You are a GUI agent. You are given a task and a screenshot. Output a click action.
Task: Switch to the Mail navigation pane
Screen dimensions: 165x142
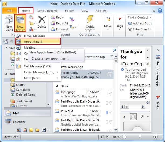pyautogui.click(x=27, y=113)
